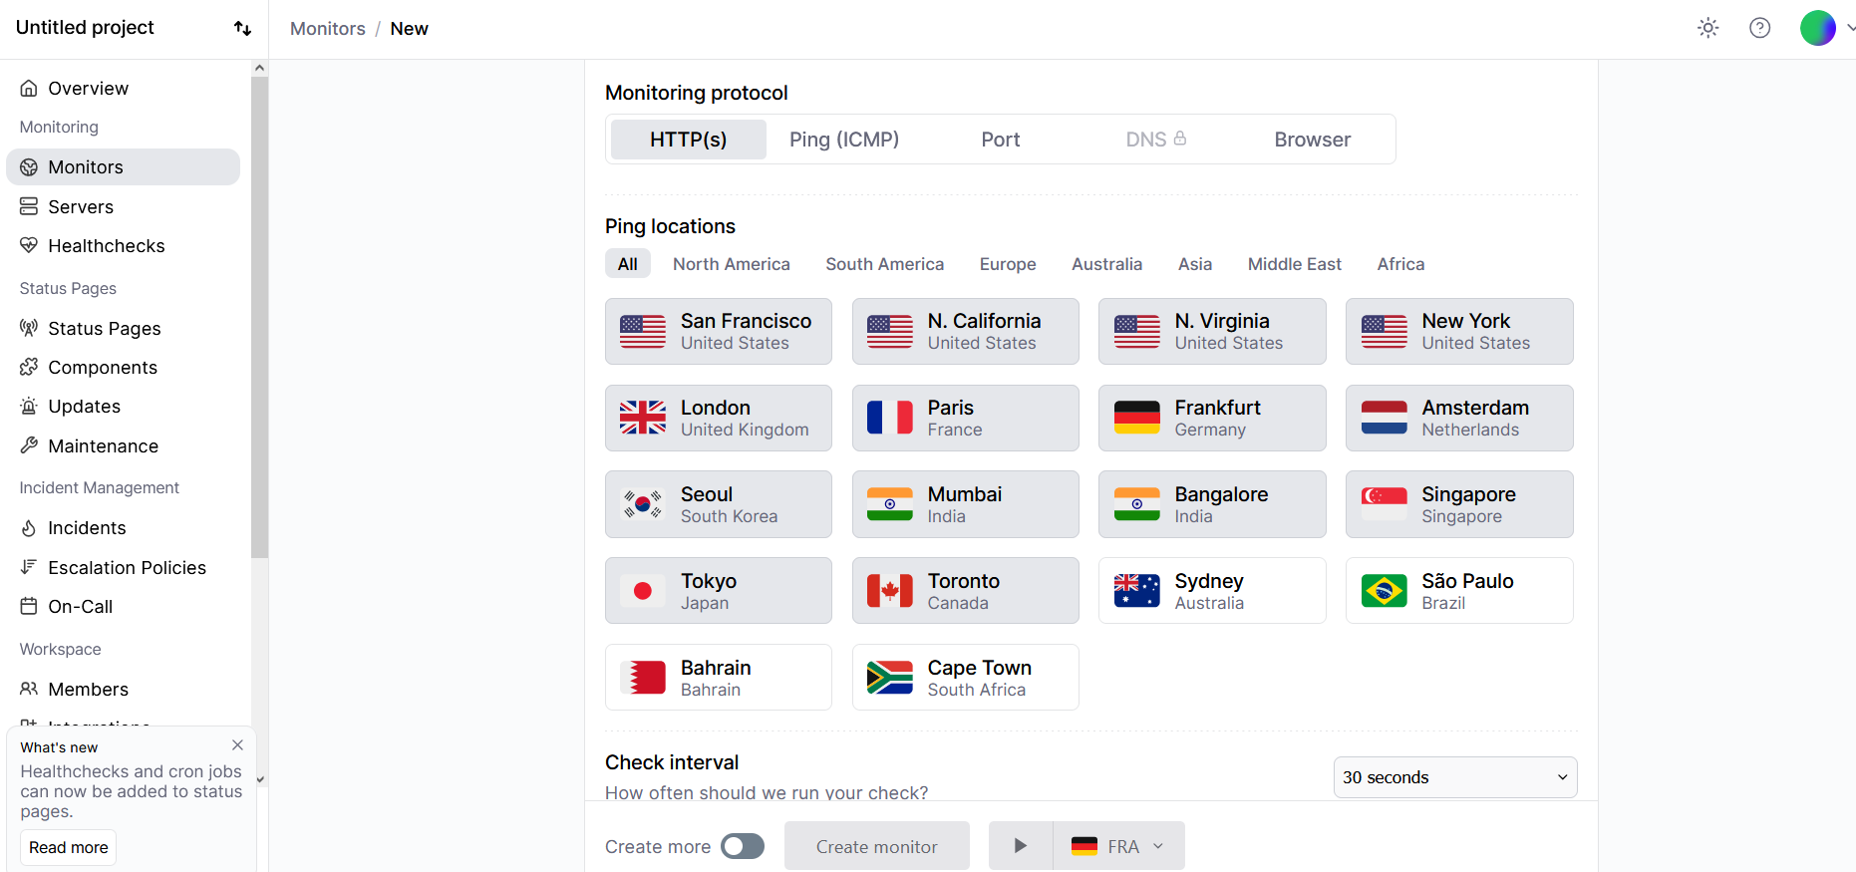Deselect N. California location card

(x=965, y=331)
